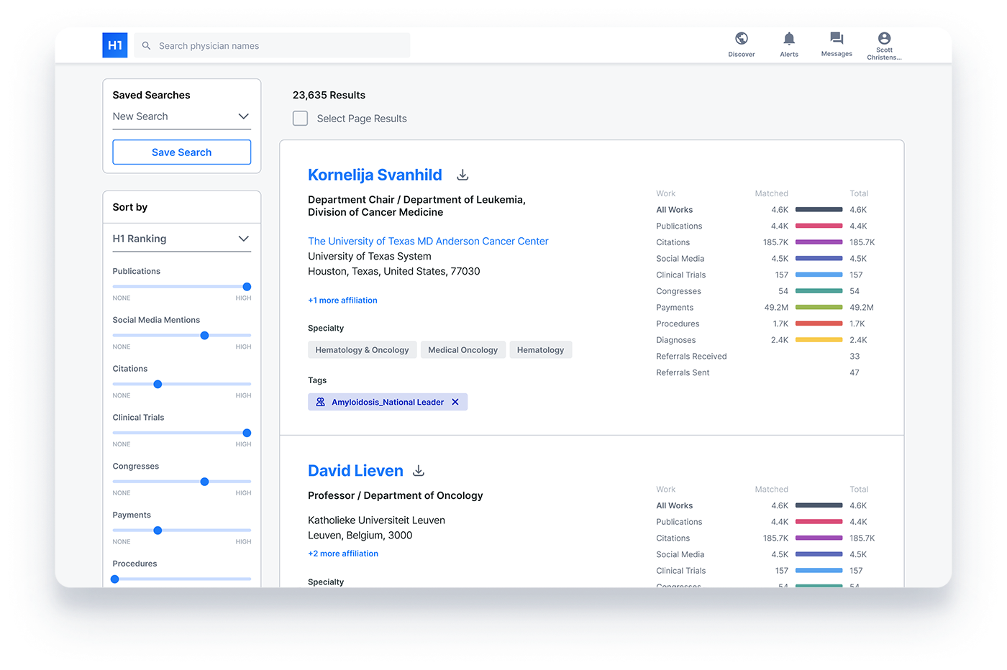Click the Katholieke Universiteit Leuven text
The image size is (1007, 670).
point(376,520)
